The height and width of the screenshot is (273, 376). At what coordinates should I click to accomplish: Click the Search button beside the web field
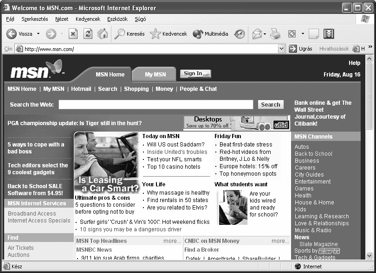tap(271, 104)
